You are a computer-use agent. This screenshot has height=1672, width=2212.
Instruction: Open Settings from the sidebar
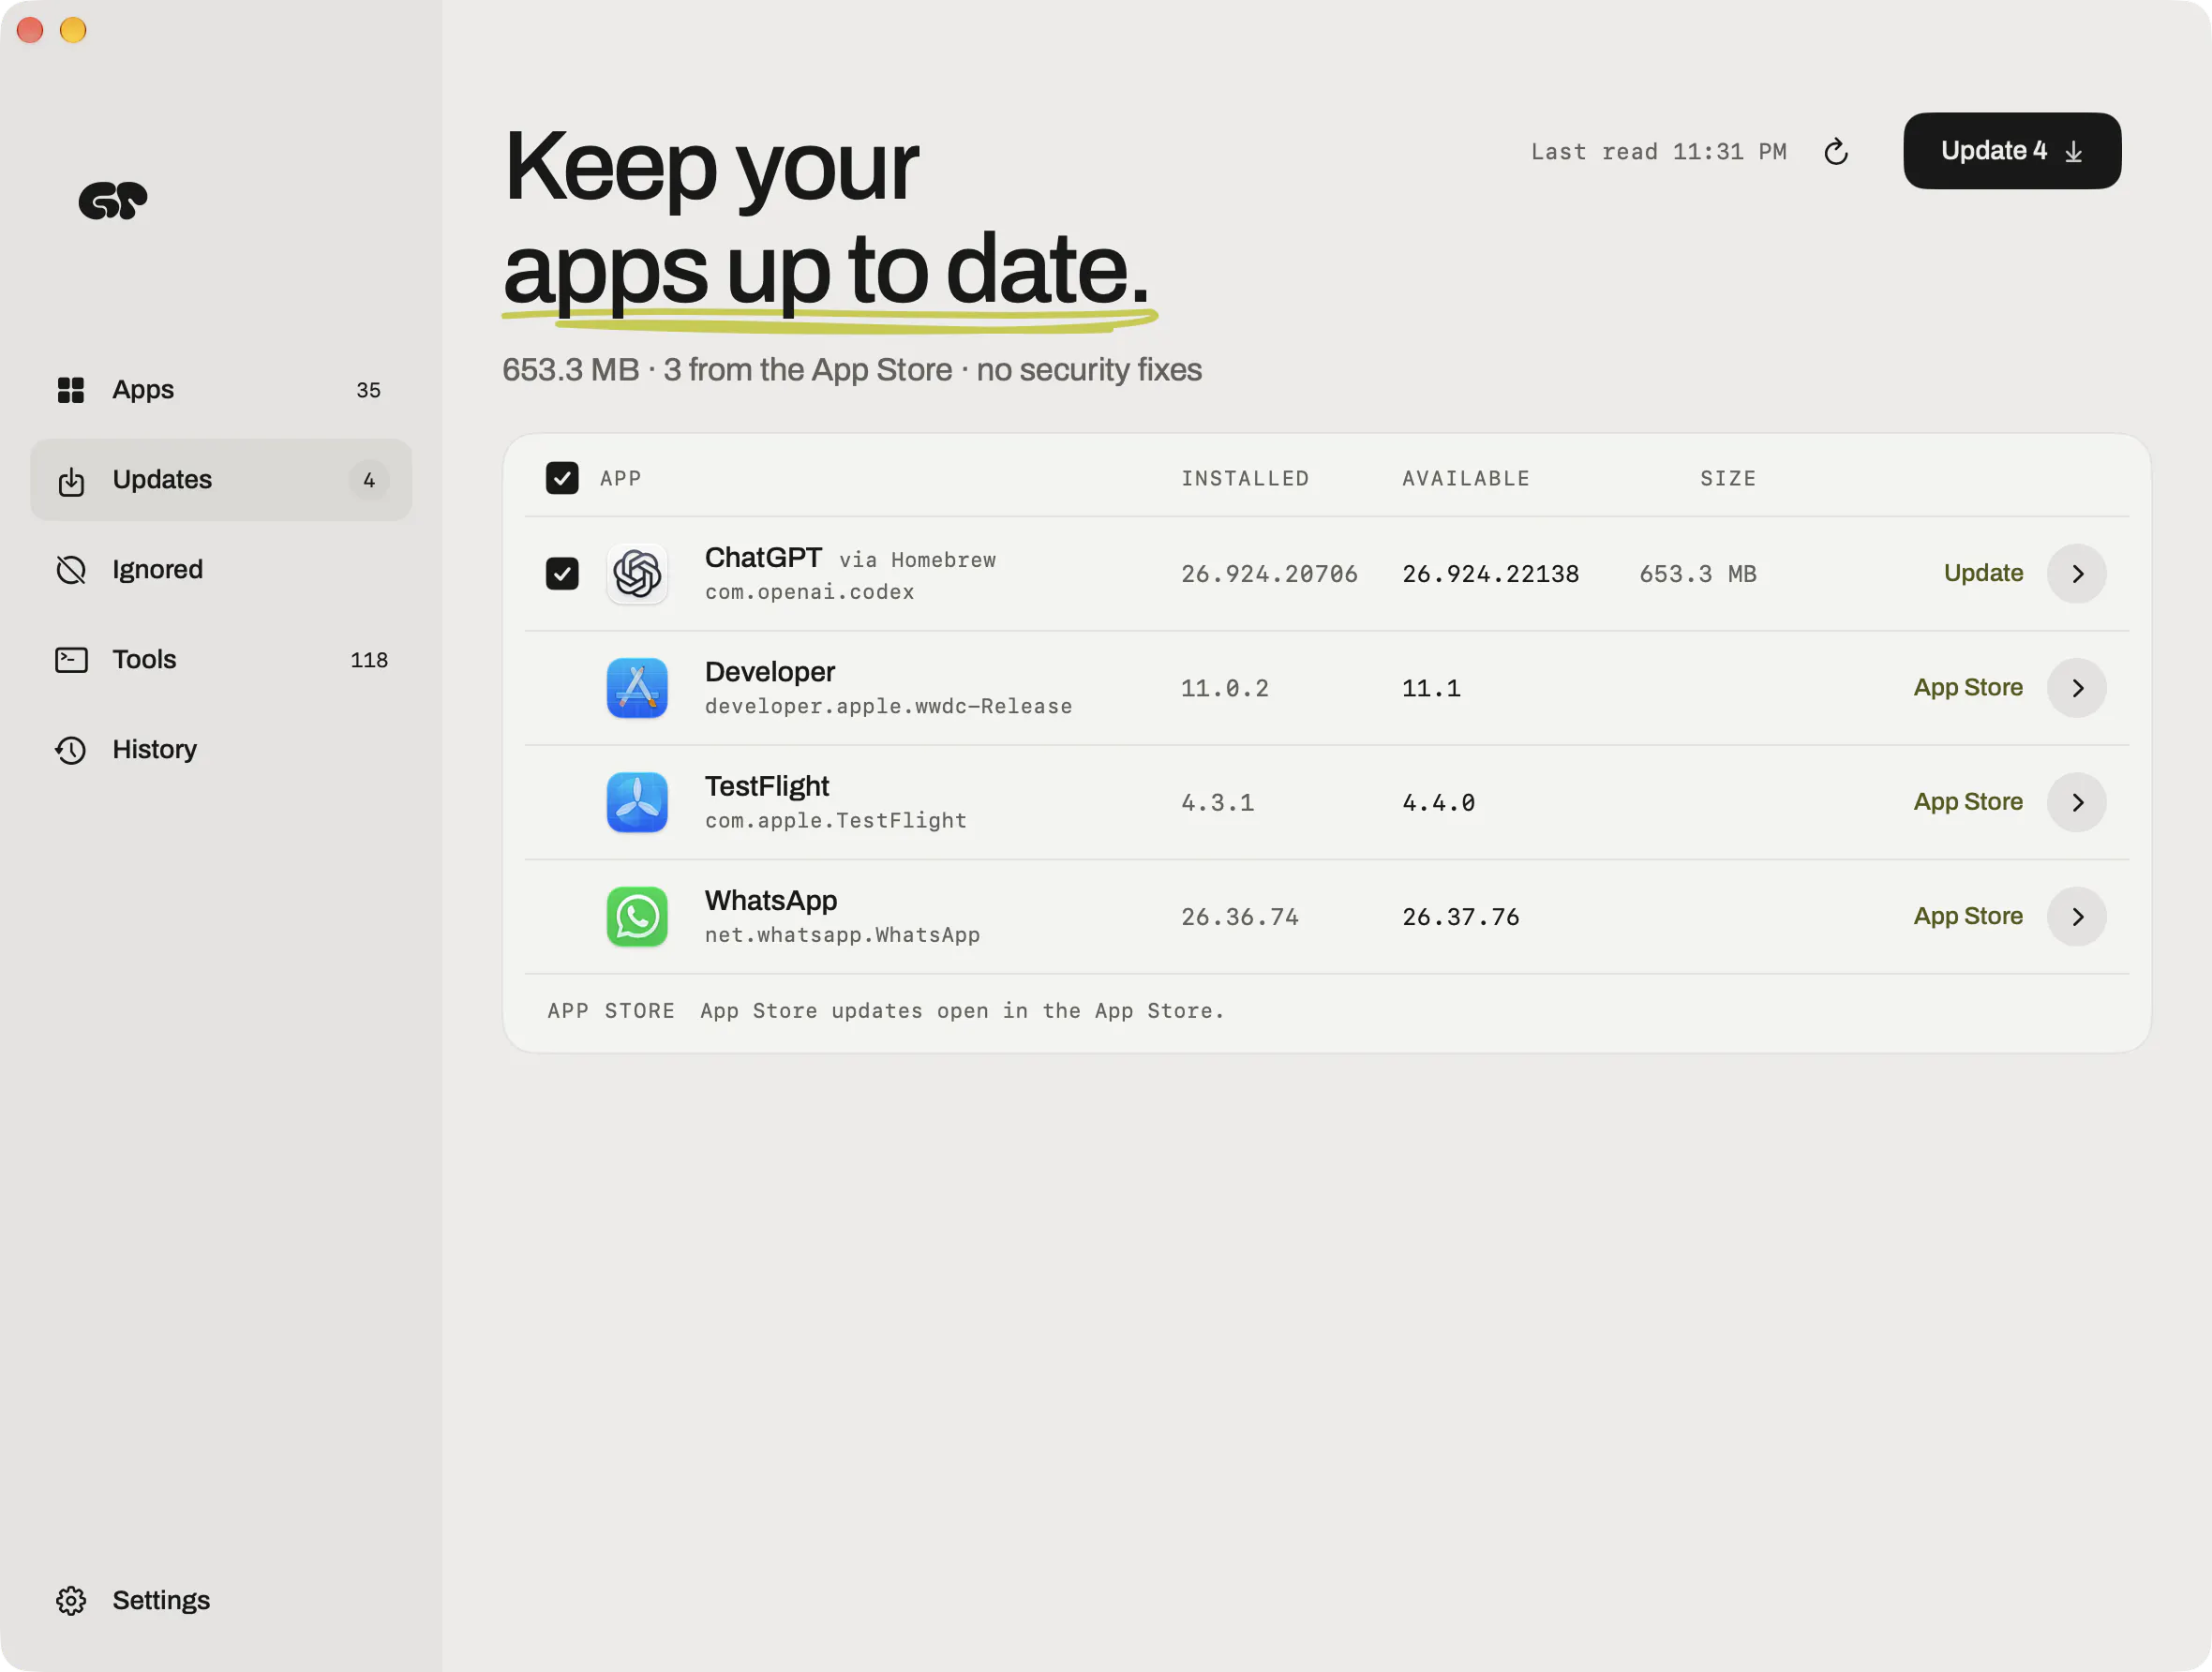pyautogui.click(x=221, y=1601)
